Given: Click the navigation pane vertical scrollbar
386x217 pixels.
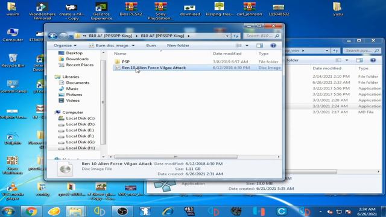Looking at the screenshot, I should point(103,102).
